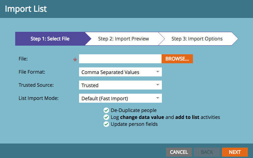The width and height of the screenshot is (253, 158).
Task: Open the List Import Mode dropdown
Action: pyautogui.click(x=120, y=98)
